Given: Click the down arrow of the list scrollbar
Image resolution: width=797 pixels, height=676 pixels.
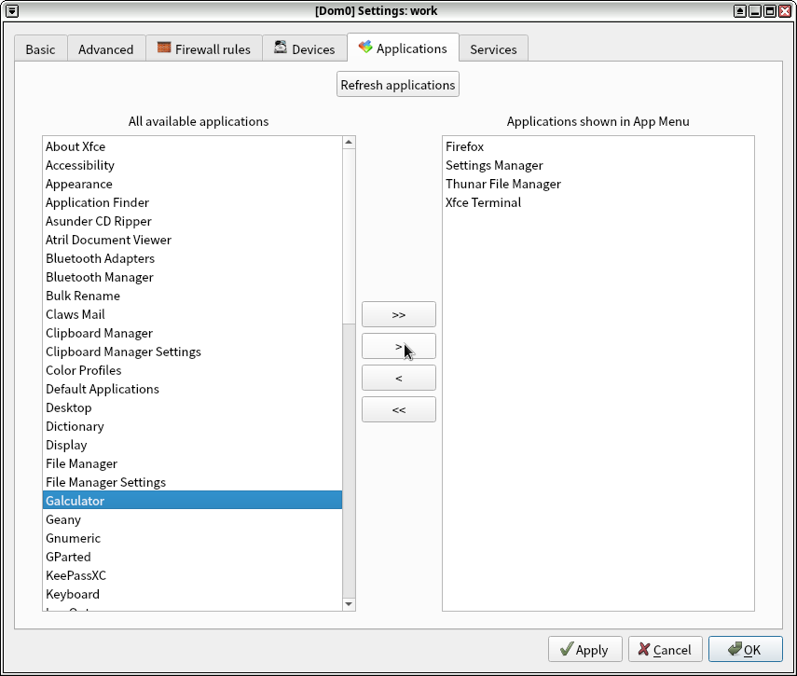Looking at the screenshot, I should (349, 602).
